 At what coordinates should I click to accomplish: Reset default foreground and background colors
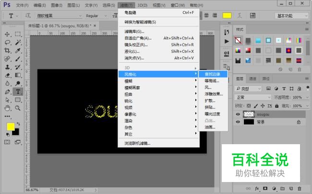tap(8, 135)
